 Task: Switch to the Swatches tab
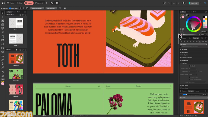189,12
